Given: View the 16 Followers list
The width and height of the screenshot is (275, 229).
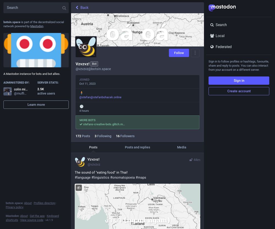Looking at the screenshot, I should click(x=125, y=136).
